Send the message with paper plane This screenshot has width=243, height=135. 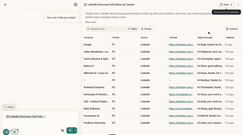click(x=70, y=130)
